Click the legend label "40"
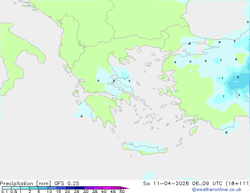The image size is (250, 193). point(104,191)
